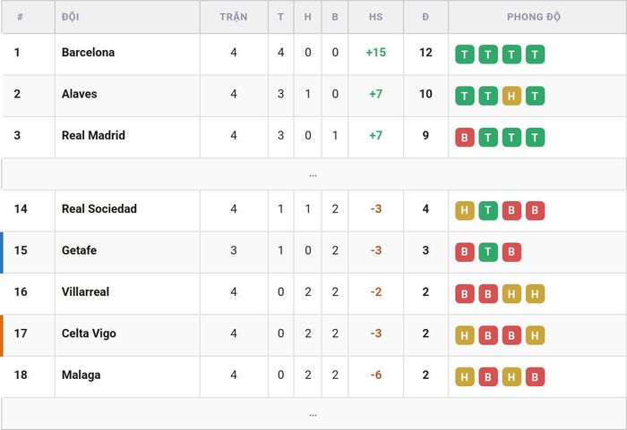Viewport: 627px width, 430px height.
Task: Sort by the Đ points column header
Action: pos(425,17)
